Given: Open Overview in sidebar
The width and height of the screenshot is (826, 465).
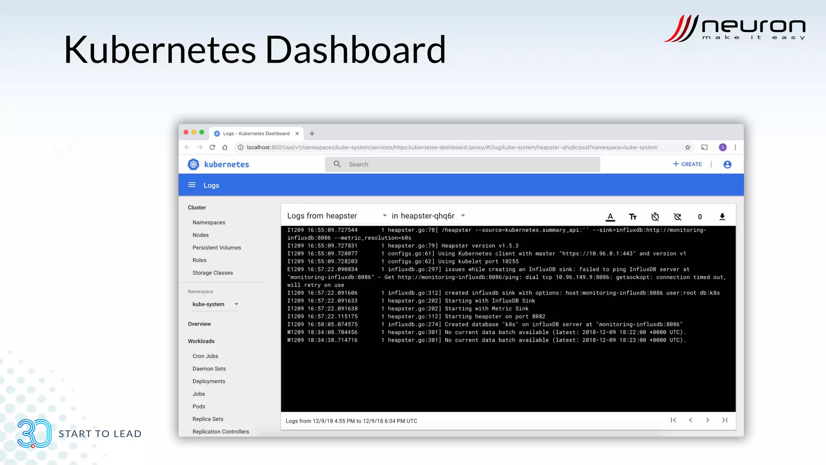Looking at the screenshot, I should 199,324.
